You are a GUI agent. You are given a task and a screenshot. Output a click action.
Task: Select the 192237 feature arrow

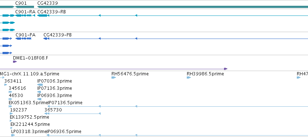11,114
